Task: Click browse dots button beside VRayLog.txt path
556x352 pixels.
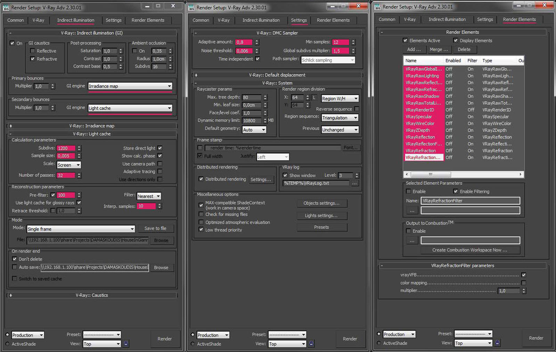Action: tap(355, 183)
